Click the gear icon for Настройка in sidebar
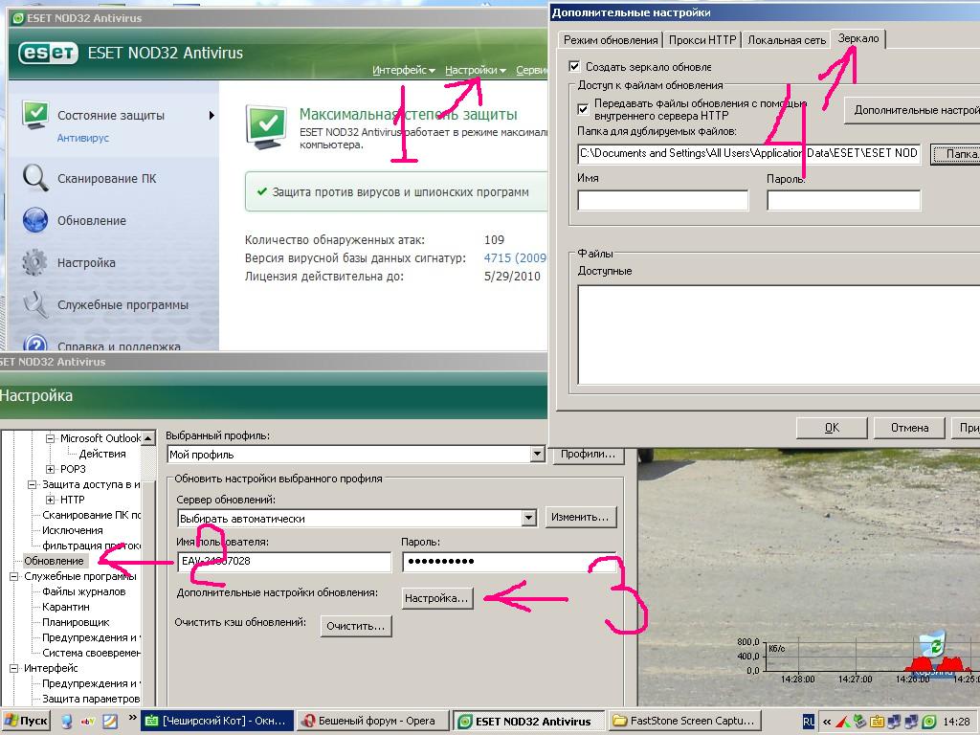The height and width of the screenshot is (735, 980). click(x=35, y=262)
